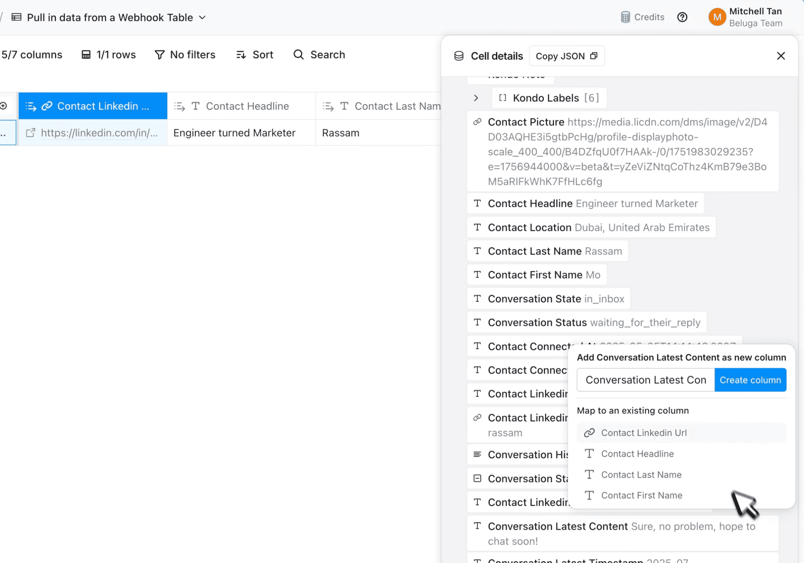This screenshot has height=563, width=804.
Task: Click the help question mark icon
Action: [682, 17]
